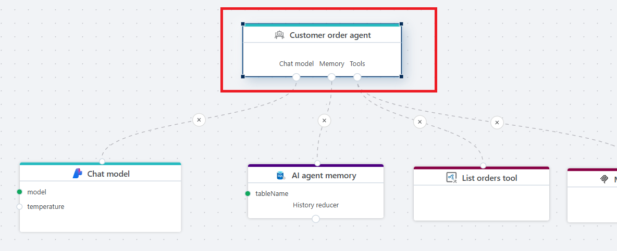Image resolution: width=617 pixels, height=251 pixels.
Task: Click the top connector of List orders tool
Action: tap(483, 166)
